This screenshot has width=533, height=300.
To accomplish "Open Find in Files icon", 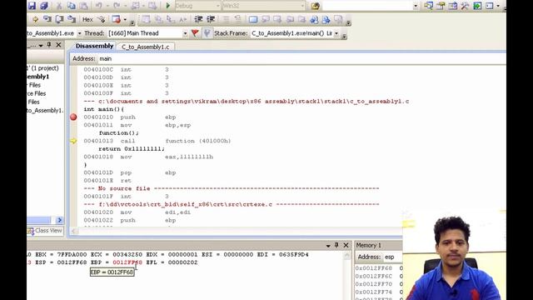I will [x=315, y=6].
